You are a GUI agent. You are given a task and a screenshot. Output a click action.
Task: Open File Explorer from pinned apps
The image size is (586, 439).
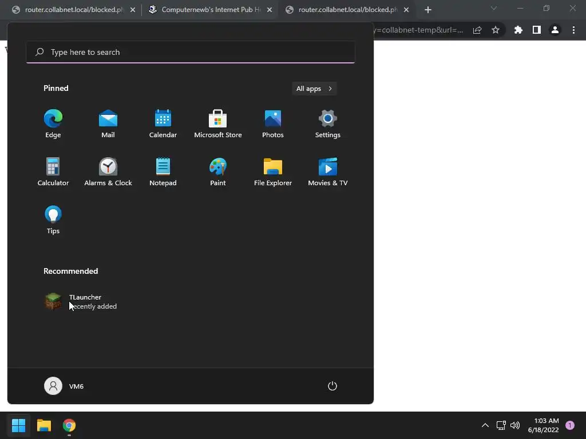(x=273, y=171)
